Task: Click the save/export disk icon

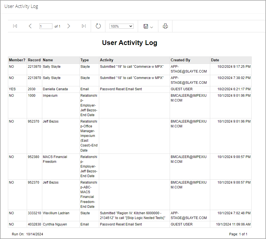Action: click(x=146, y=26)
